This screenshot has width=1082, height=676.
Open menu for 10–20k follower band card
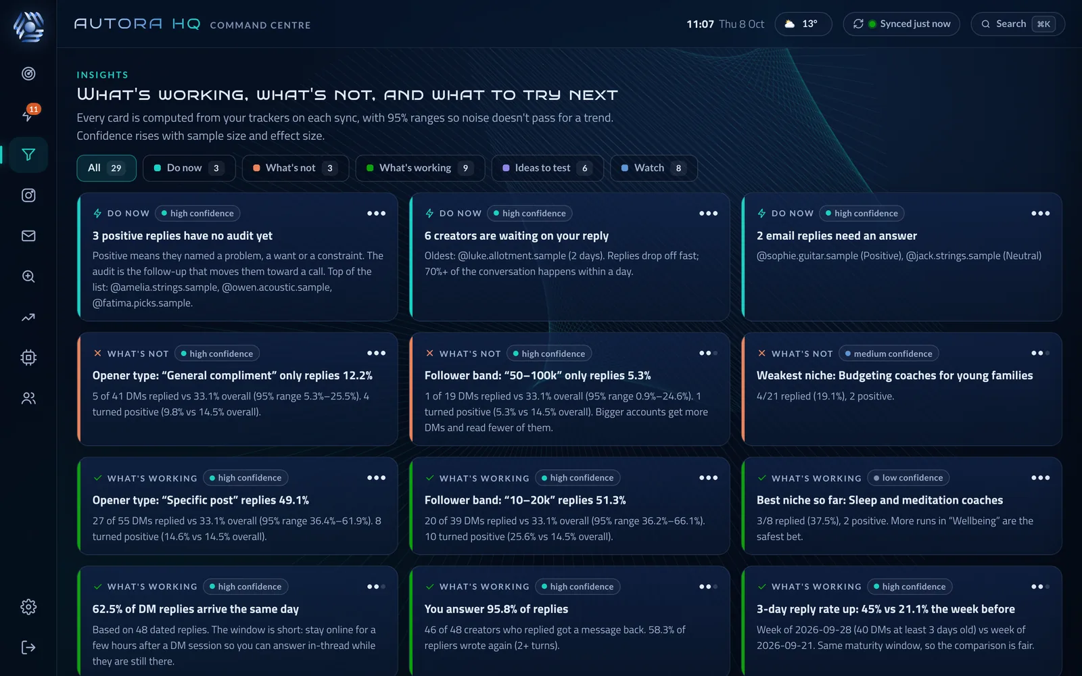pyautogui.click(x=709, y=478)
